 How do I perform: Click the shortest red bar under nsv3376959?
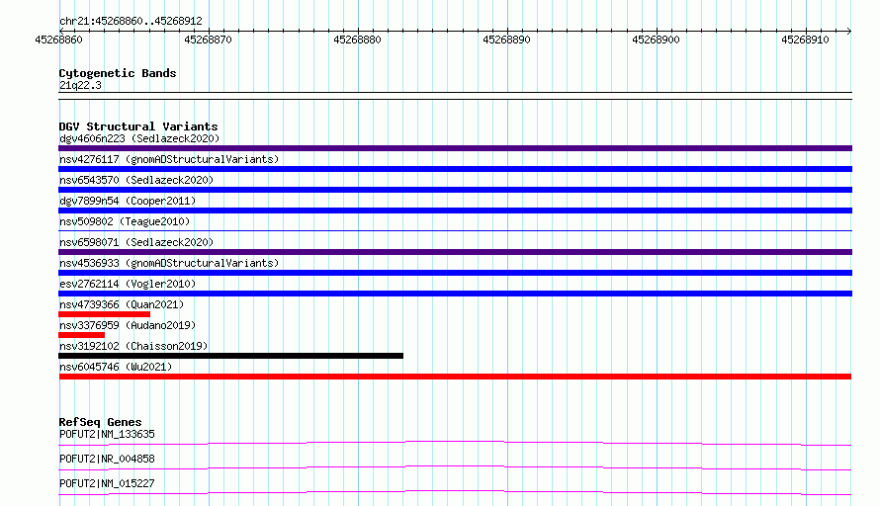click(81, 335)
